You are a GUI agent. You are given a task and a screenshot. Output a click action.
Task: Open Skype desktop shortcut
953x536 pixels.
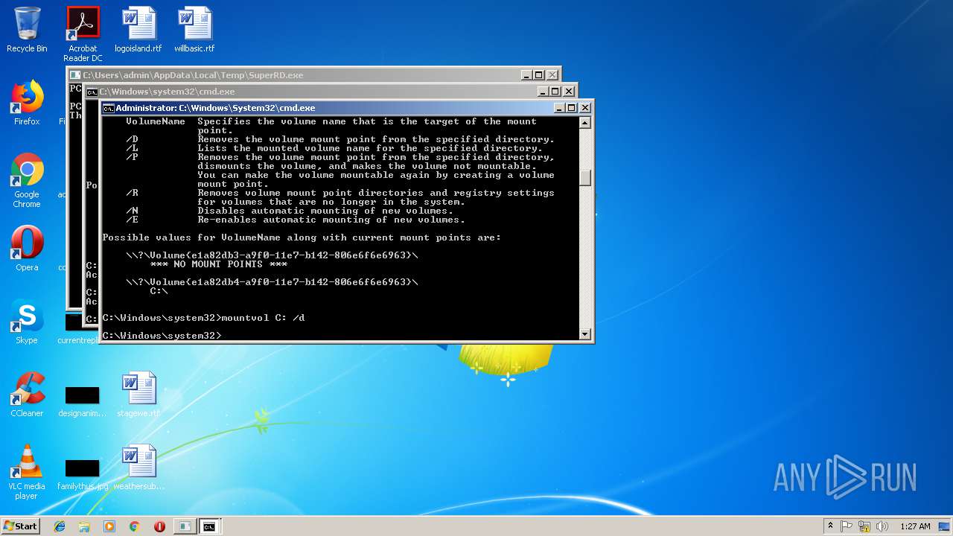pos(27,322)
